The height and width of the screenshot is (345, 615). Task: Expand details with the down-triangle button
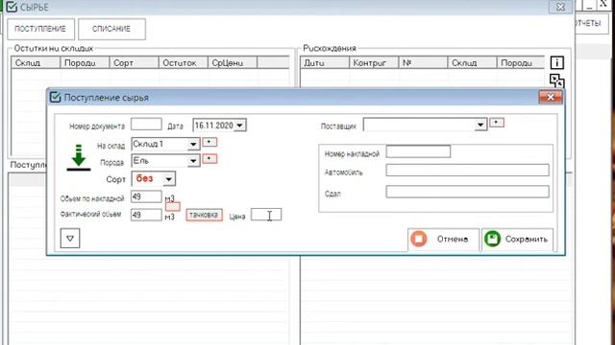pos(70,239)
